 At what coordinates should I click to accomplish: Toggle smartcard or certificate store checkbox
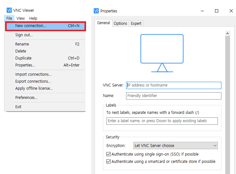tap(108, 162)
